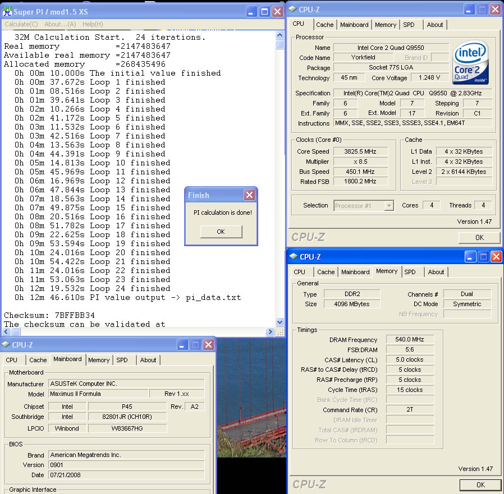This screenshot has width=504, height=494.
Task: Select CPU tab in the Memory CPU-Z window
Action: [x=299, y=272]
